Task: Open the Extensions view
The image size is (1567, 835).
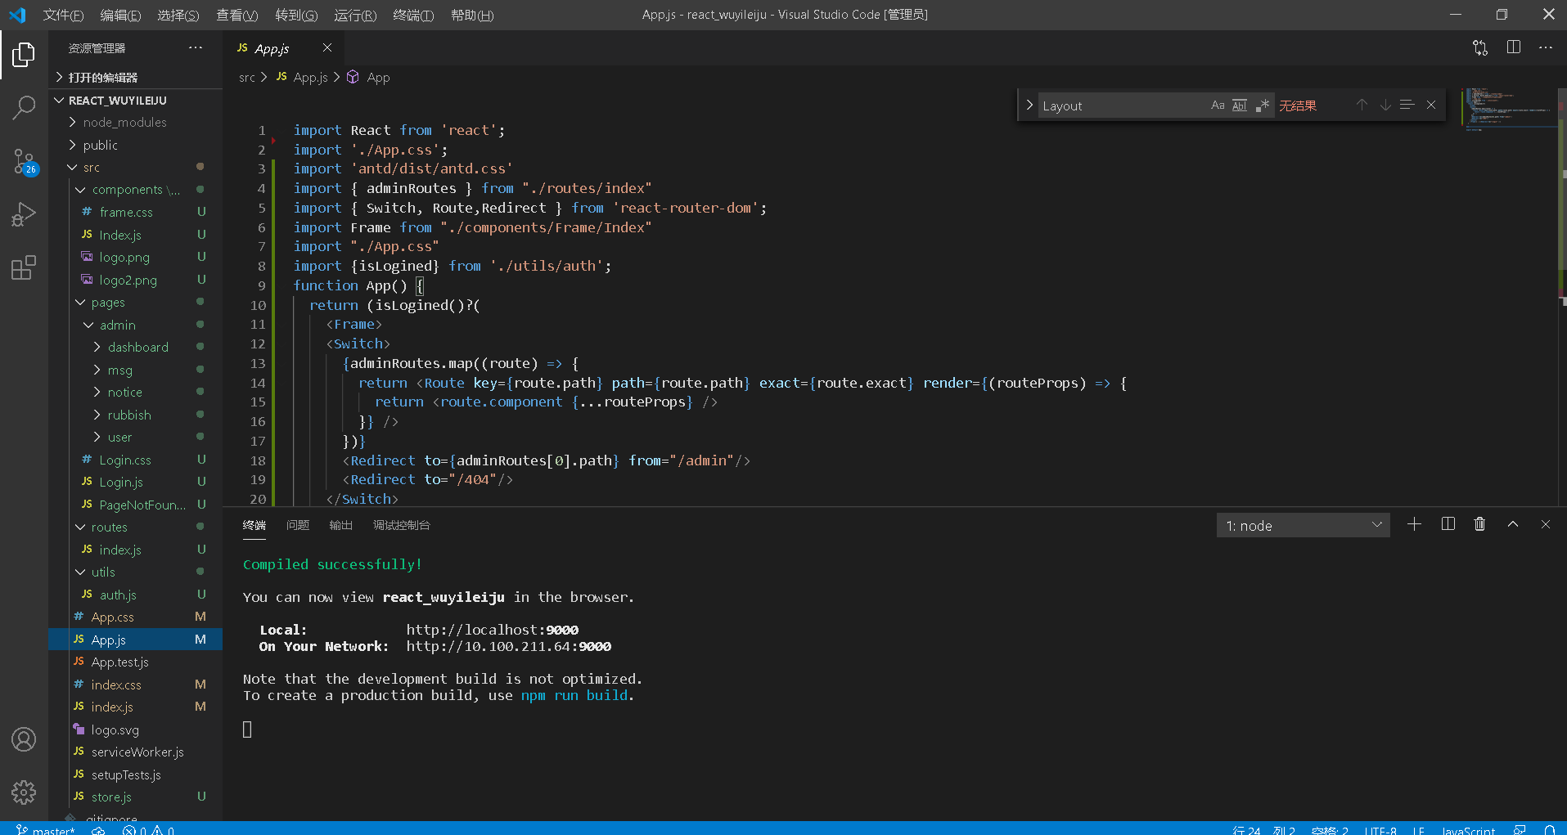Action: click(x=24, y=267)
